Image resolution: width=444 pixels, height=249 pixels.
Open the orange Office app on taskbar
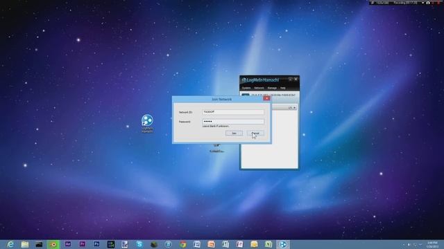pos(211,244)
